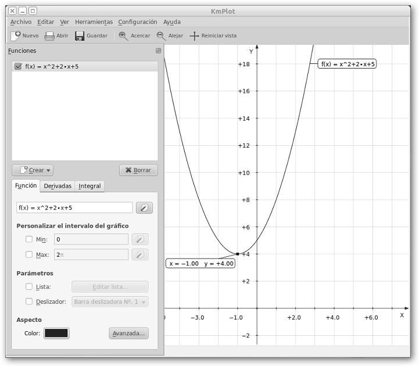This screenshot has width=419, height=366.
Task: Switch to the Derivadas tab
Action: coord(58,186)
